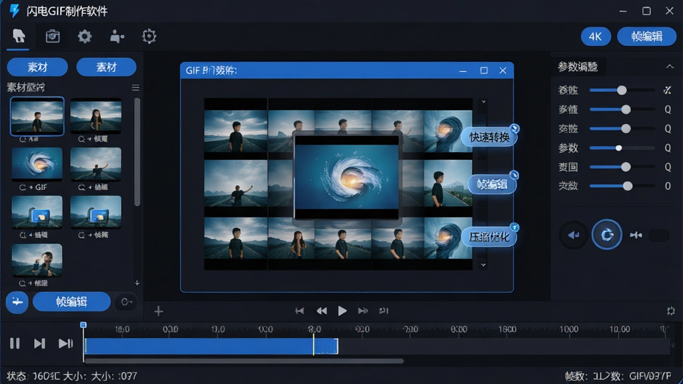Image resolution: width=683 pixels, height=384 pixels.
Task: Open the gear-with-play settings icon
Action: tap(149, 36)
